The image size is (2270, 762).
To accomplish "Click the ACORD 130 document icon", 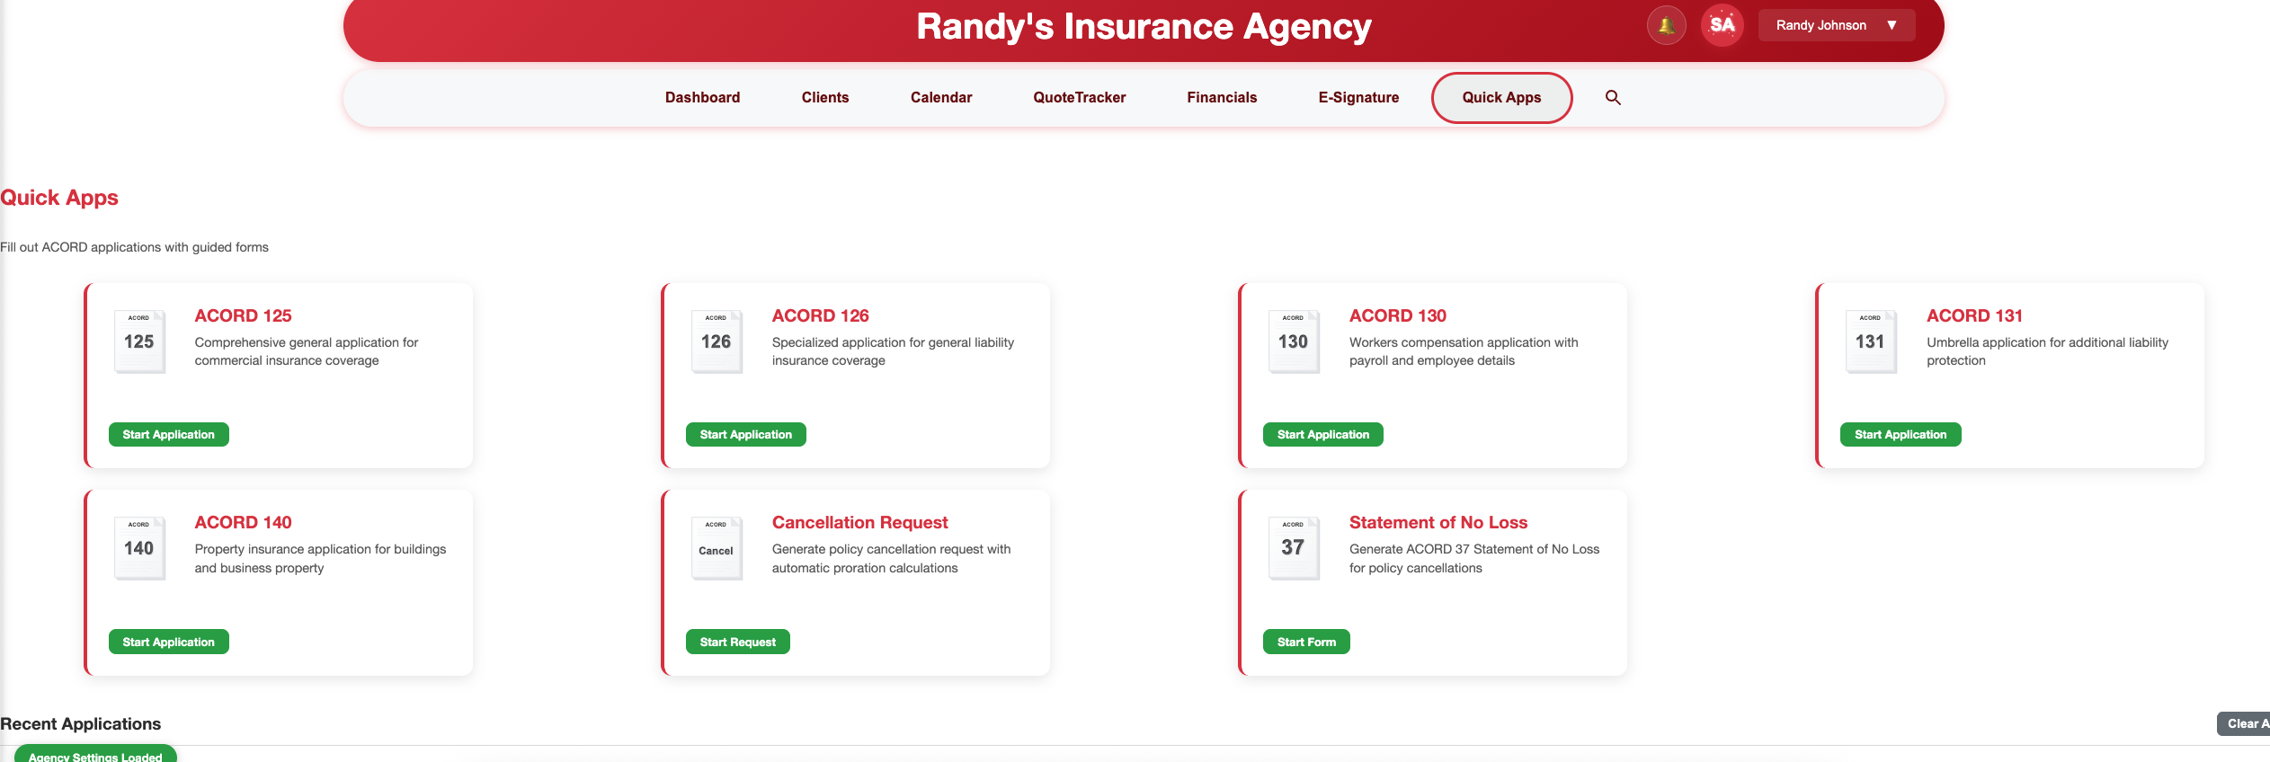I will coord(1294,341).
